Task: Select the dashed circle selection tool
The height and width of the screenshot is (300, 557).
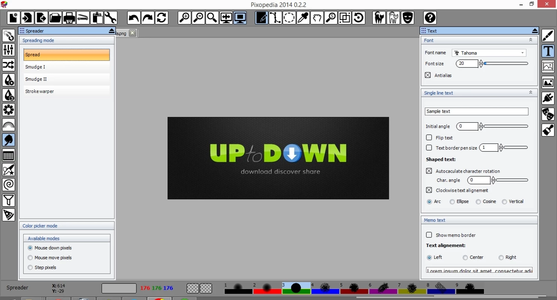Action: pos(289,18)
